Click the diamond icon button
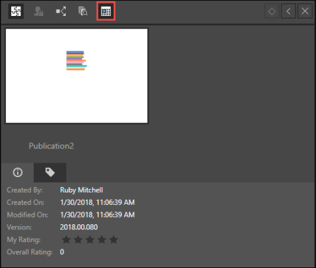The height and width of the screenshot is (268, 316). click(x=272, y=11)
